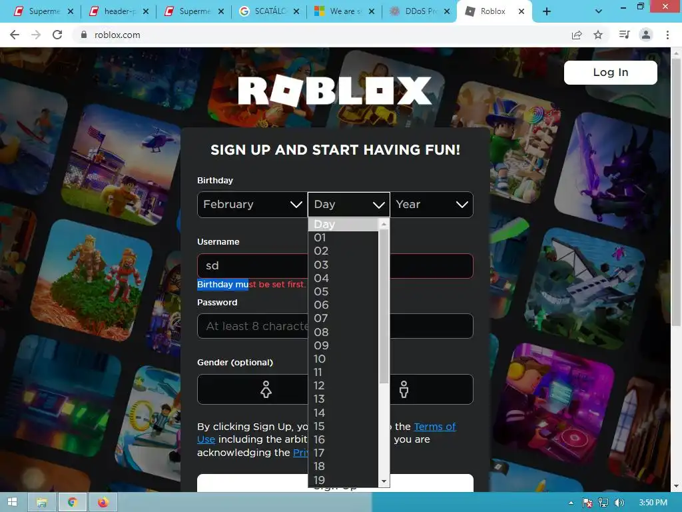Image resolution: width=682 pixels, height=512 pixels.
Task: Close the SCATÁLO Google tab
Action: tap(296, 12)
